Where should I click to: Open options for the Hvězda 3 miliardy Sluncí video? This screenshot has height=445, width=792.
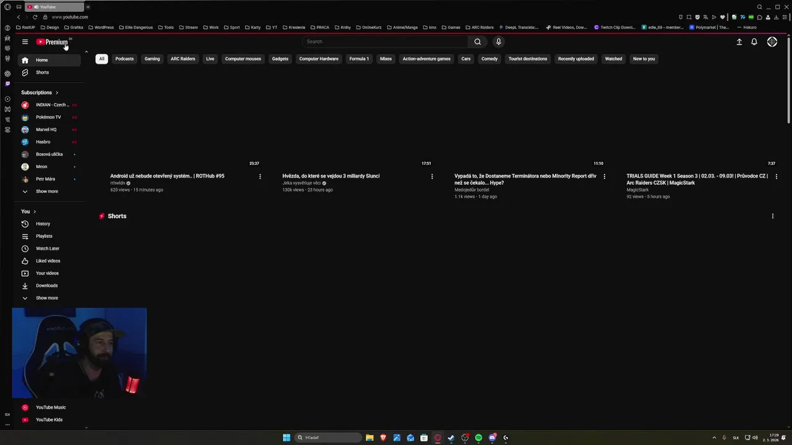click(x=432, y=176)
